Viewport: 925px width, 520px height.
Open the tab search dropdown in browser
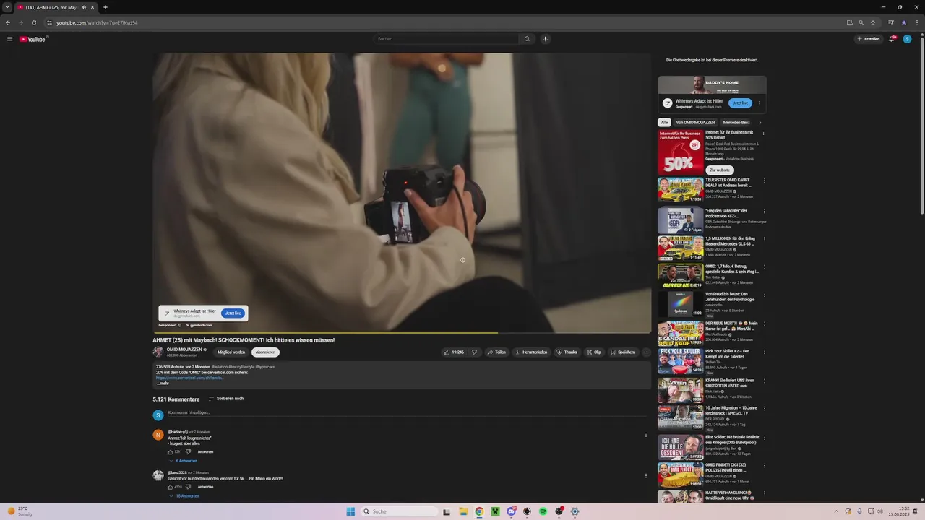tap(7, 7)
